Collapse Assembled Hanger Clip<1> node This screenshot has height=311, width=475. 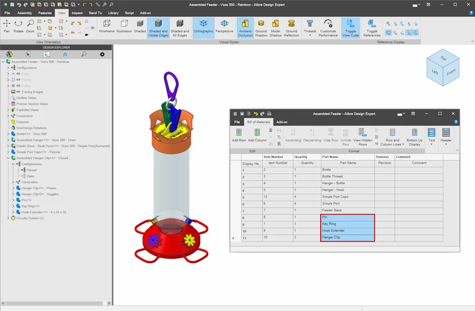(8, 158)
